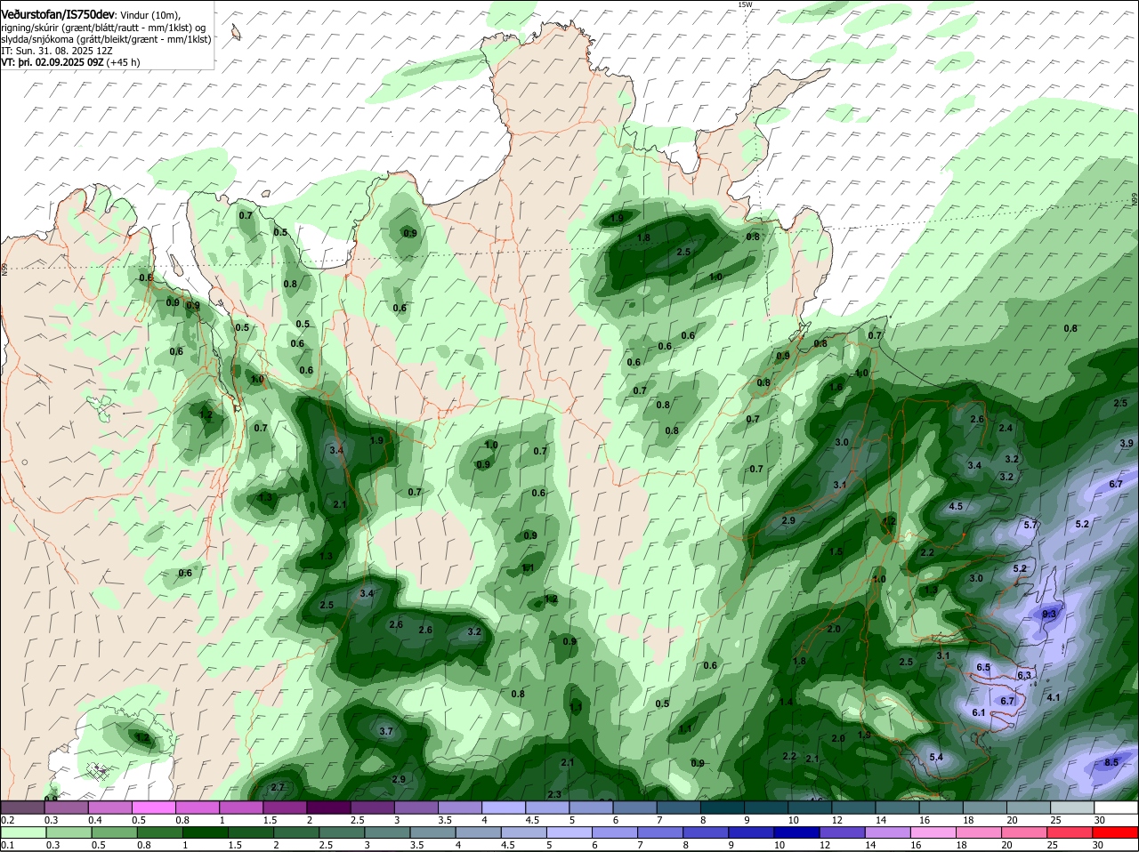Image resolution: width=1139 pixels, height=852 pixels.
Task: Click the dark purple top-row legend swatch at 2
Action: pos(328,808)
